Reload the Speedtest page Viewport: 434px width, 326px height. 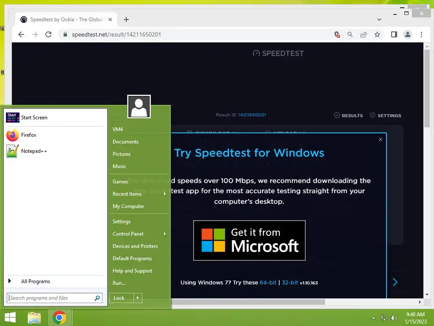point(48,34)
